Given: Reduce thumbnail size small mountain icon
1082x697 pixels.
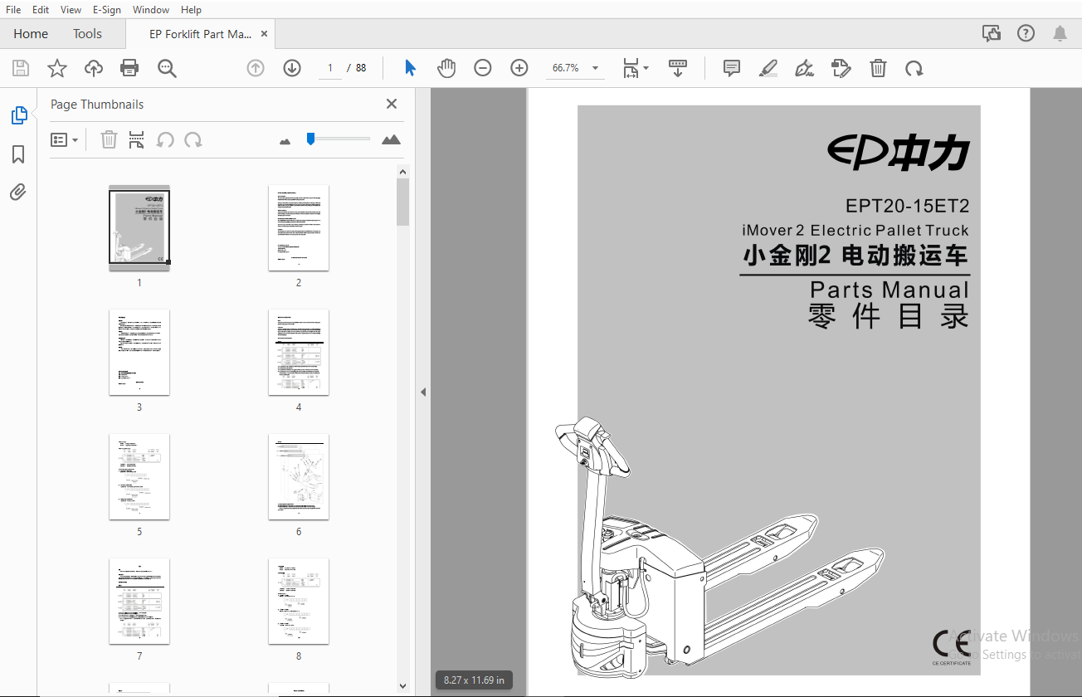Looking at the screenshot, I should (285, 141).
